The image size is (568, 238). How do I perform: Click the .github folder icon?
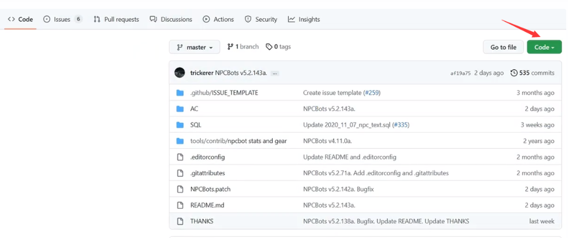(180, 93)
